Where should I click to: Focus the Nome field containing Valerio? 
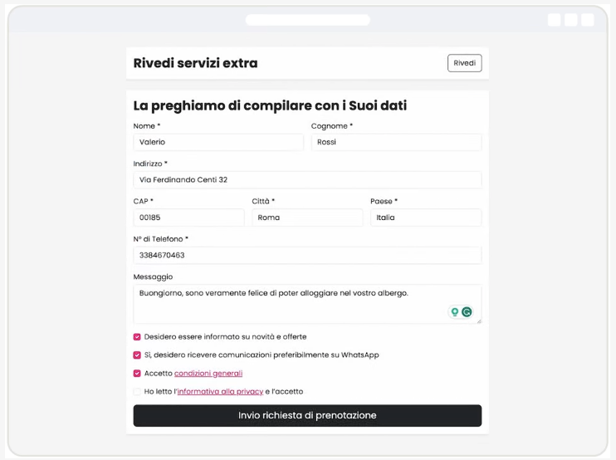[x=218, y=142]
